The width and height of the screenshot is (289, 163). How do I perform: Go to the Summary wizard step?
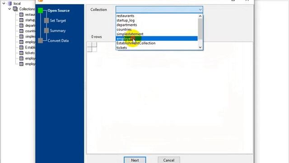pyautogui.click(x=58, y=31)
